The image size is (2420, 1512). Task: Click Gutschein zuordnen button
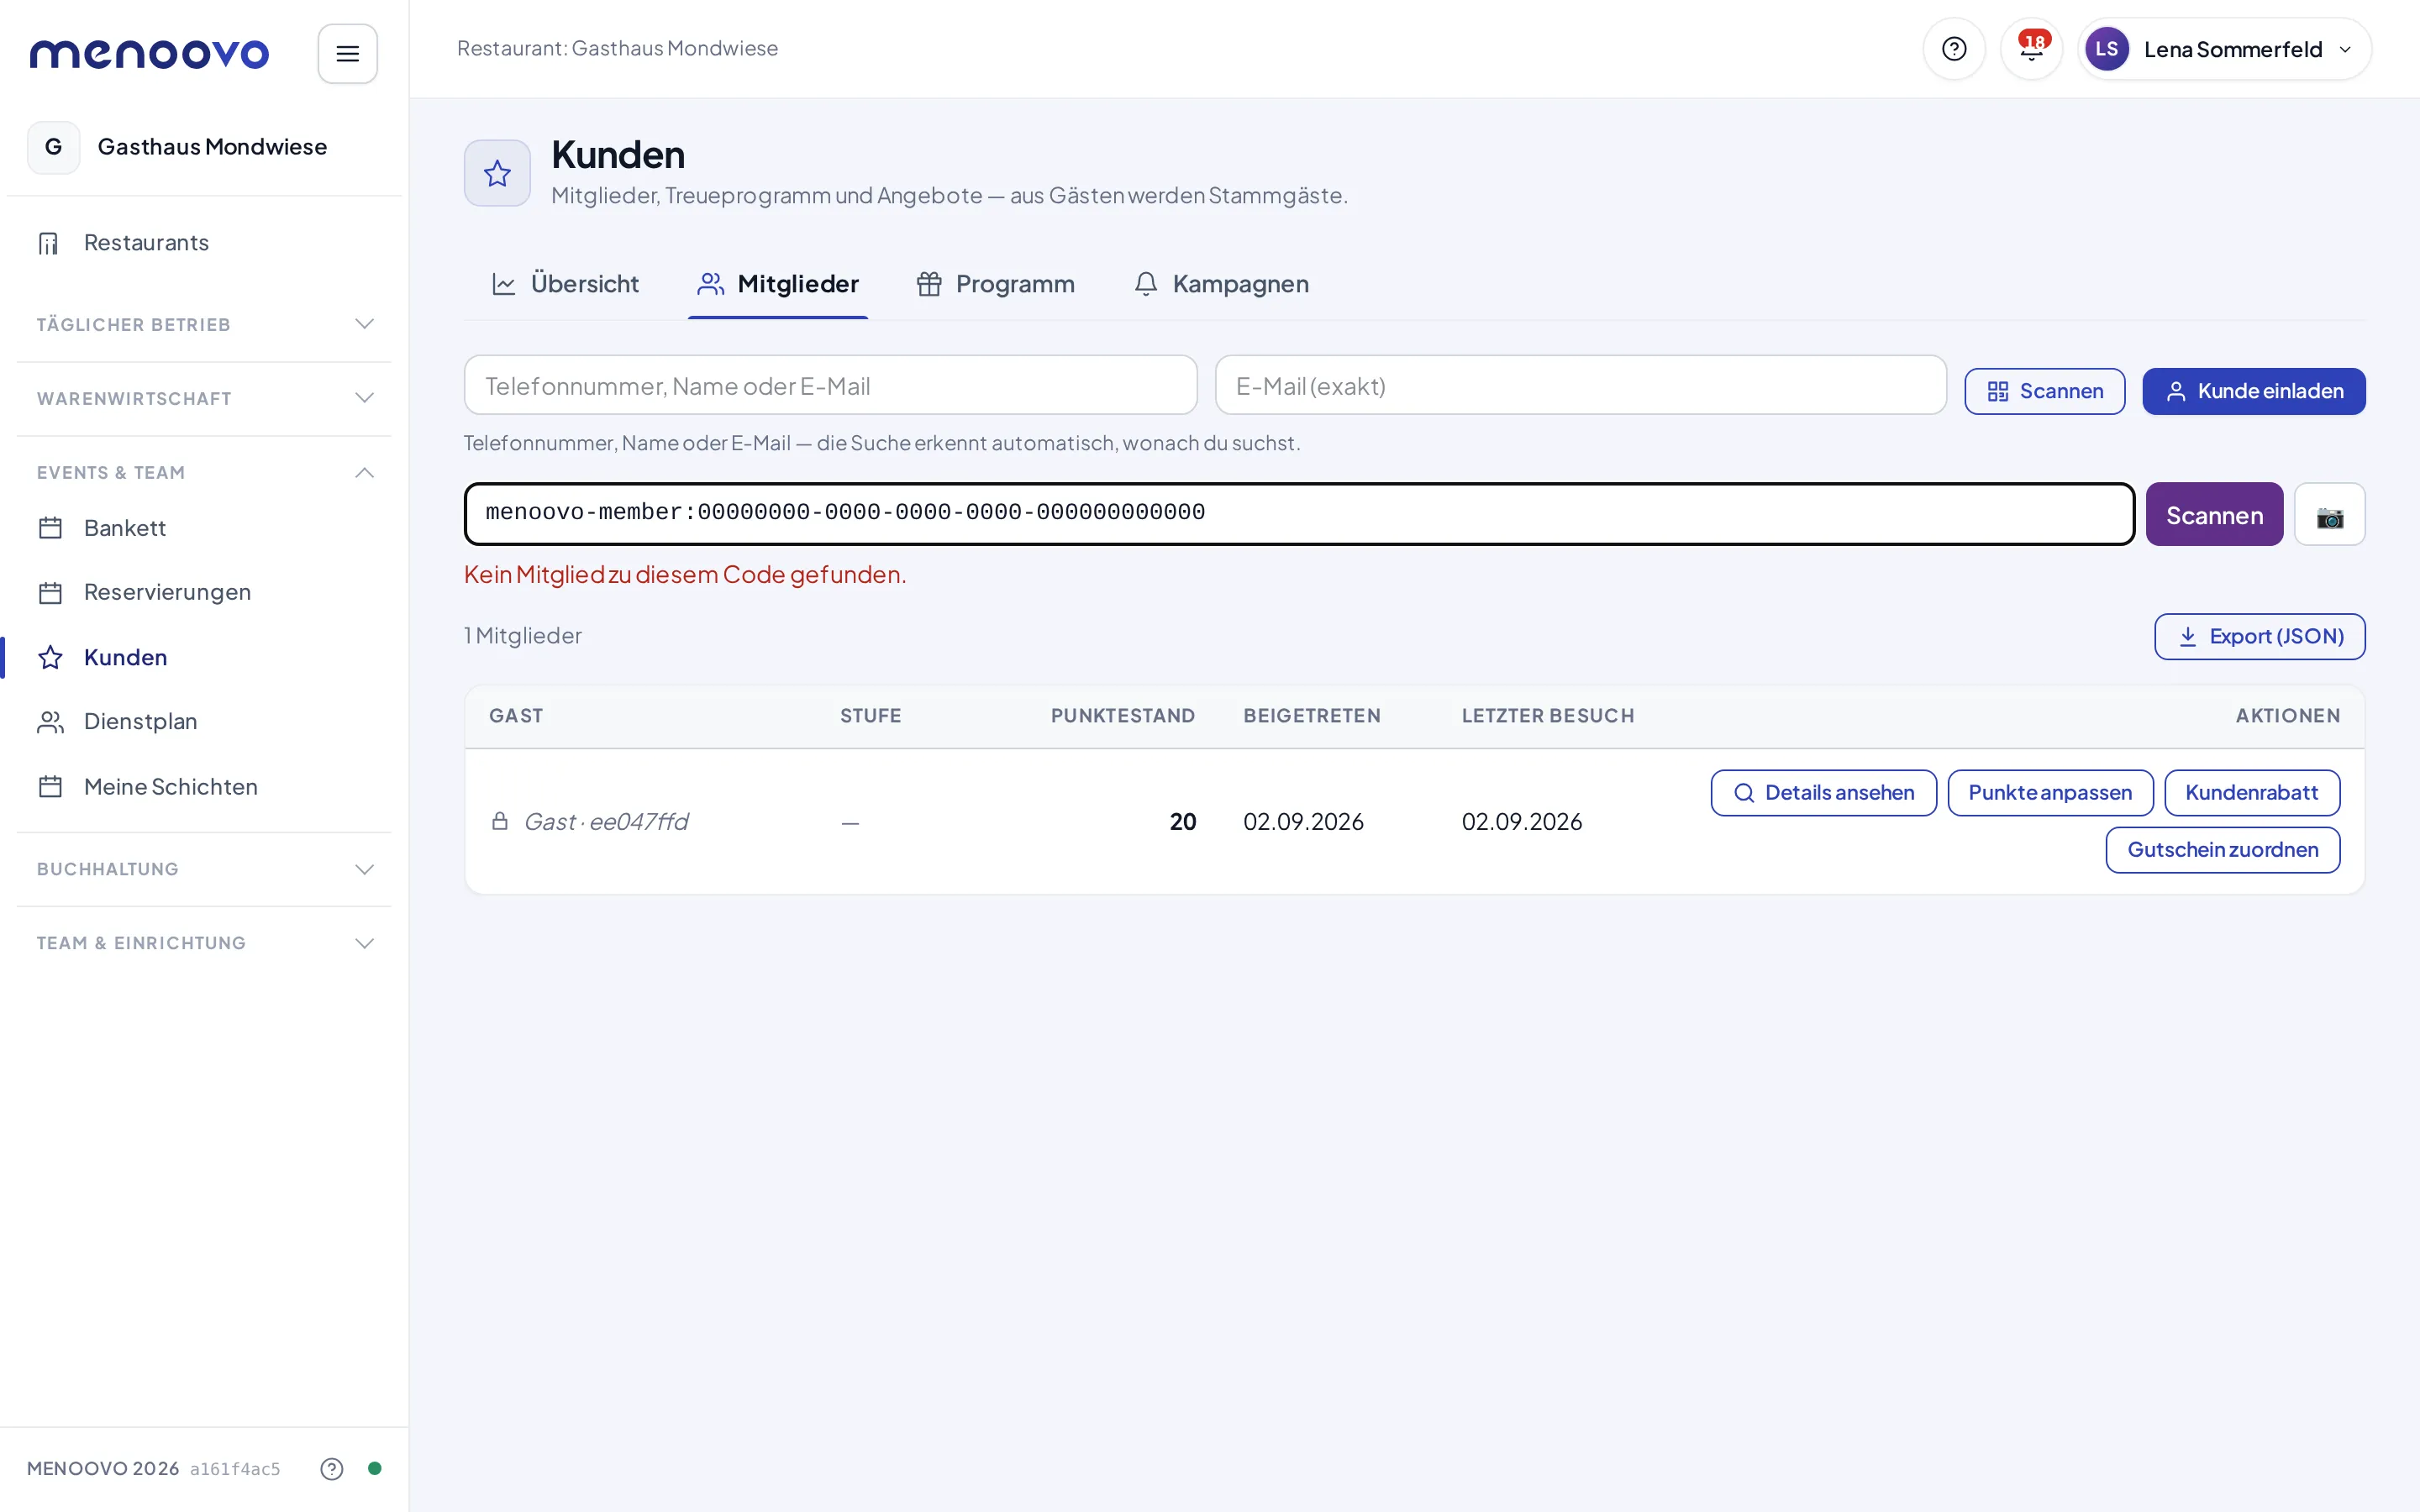[x=2222, y=850]
